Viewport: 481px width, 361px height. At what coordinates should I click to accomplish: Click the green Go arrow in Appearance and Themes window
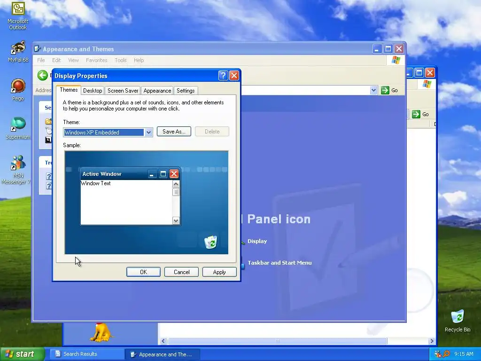point(385,90)
